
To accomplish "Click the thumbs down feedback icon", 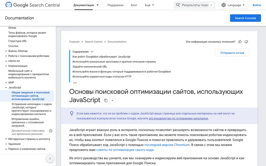I will click(x=246, y=42).
